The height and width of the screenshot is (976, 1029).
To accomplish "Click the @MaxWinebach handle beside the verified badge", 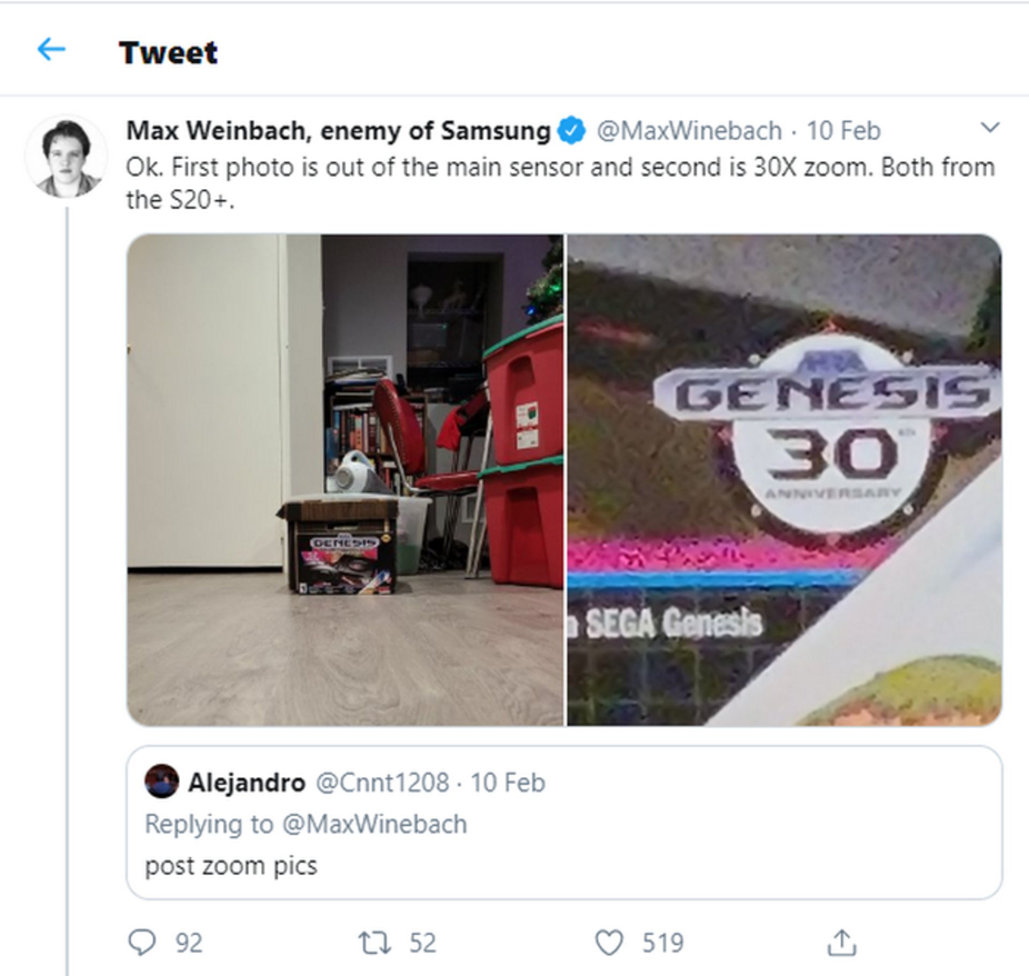I will click(689, 131).
